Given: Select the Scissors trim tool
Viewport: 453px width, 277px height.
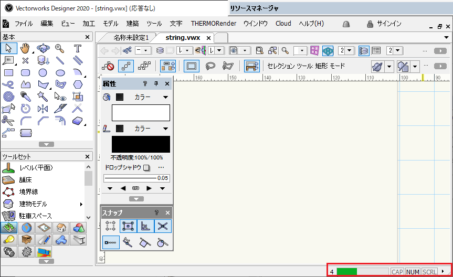Looking at the screenshot, I should pos(8,121).
